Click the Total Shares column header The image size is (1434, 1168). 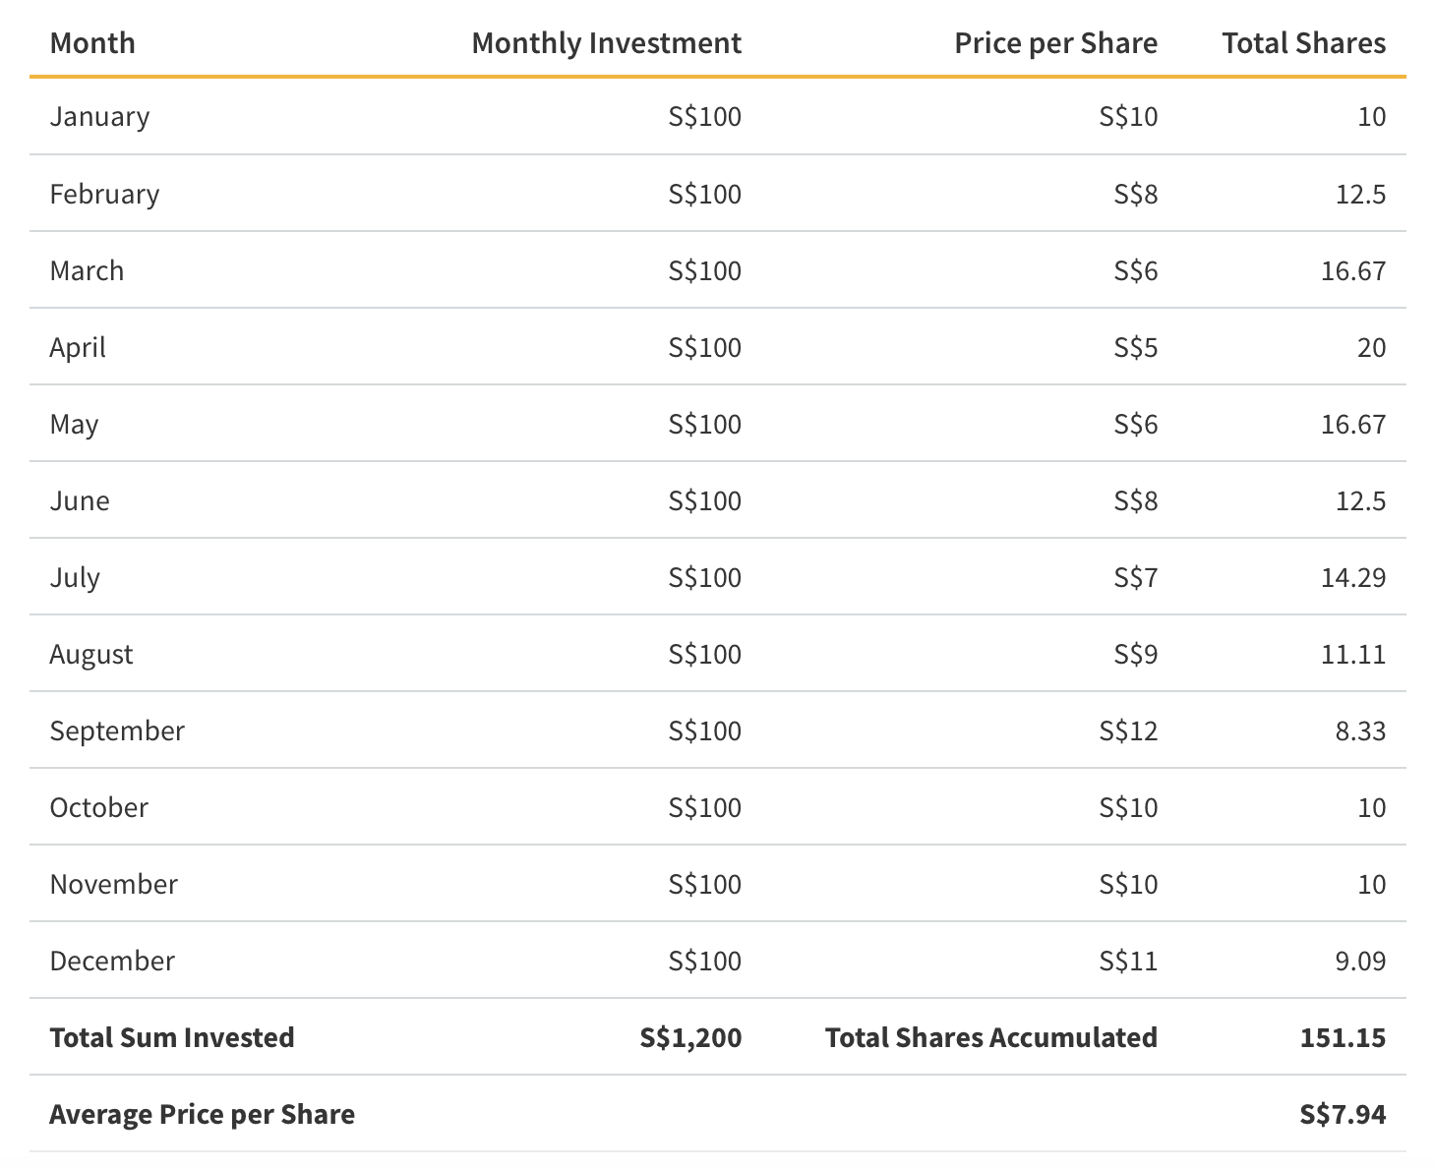[1303, 43]
